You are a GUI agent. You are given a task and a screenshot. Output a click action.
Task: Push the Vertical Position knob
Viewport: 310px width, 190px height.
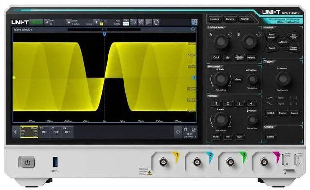click(252, 120)
